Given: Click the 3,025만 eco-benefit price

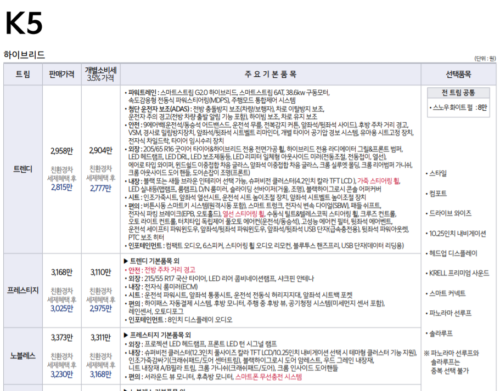Looking at the screenshot, I should pos(61,308).
